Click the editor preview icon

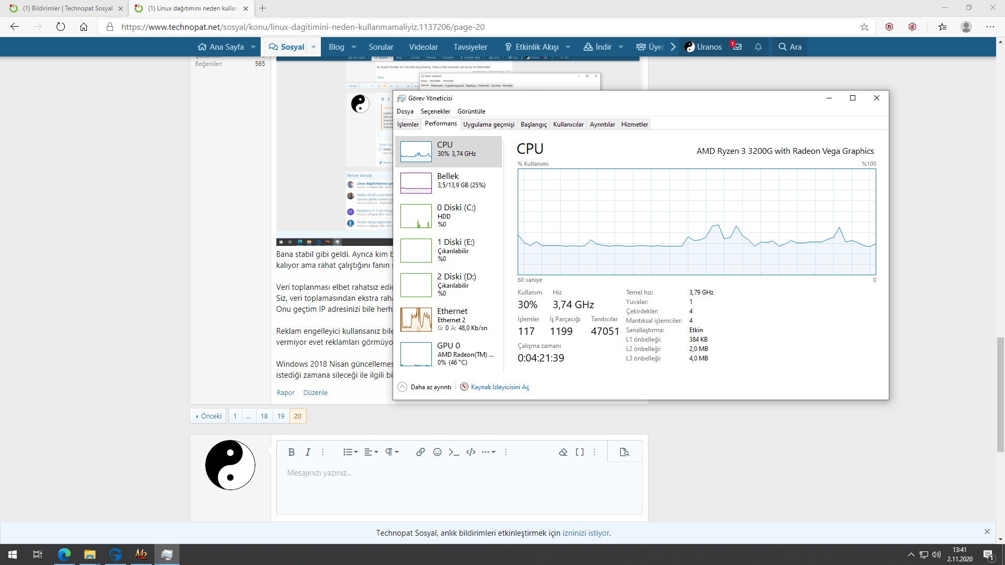coord(624,452)
